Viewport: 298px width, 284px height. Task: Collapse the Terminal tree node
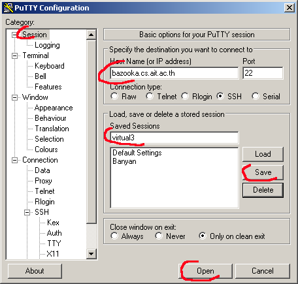(14, 55)
